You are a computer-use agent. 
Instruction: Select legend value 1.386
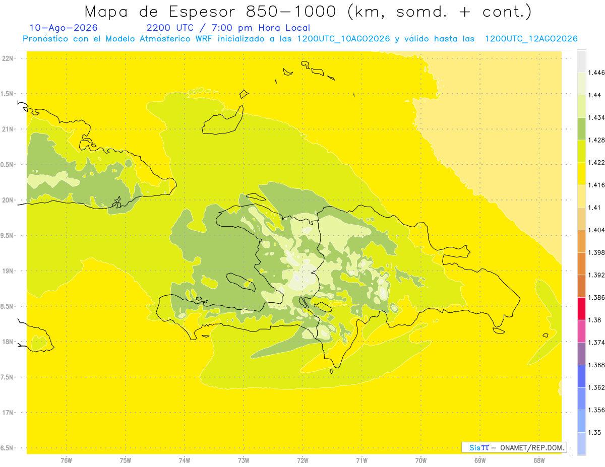pyautogui.click(x=596, y=297)
